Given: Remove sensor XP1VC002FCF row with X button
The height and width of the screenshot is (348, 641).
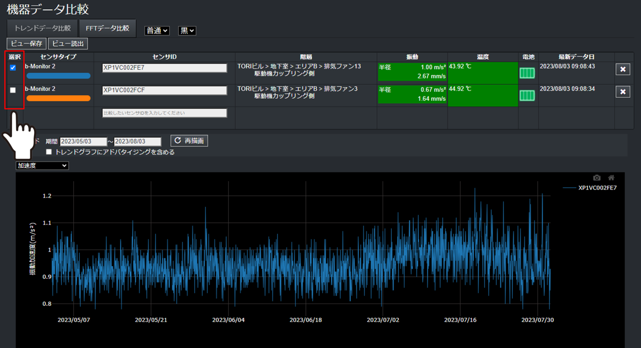Looking at the screenshot, I should [x=623, y=91].
